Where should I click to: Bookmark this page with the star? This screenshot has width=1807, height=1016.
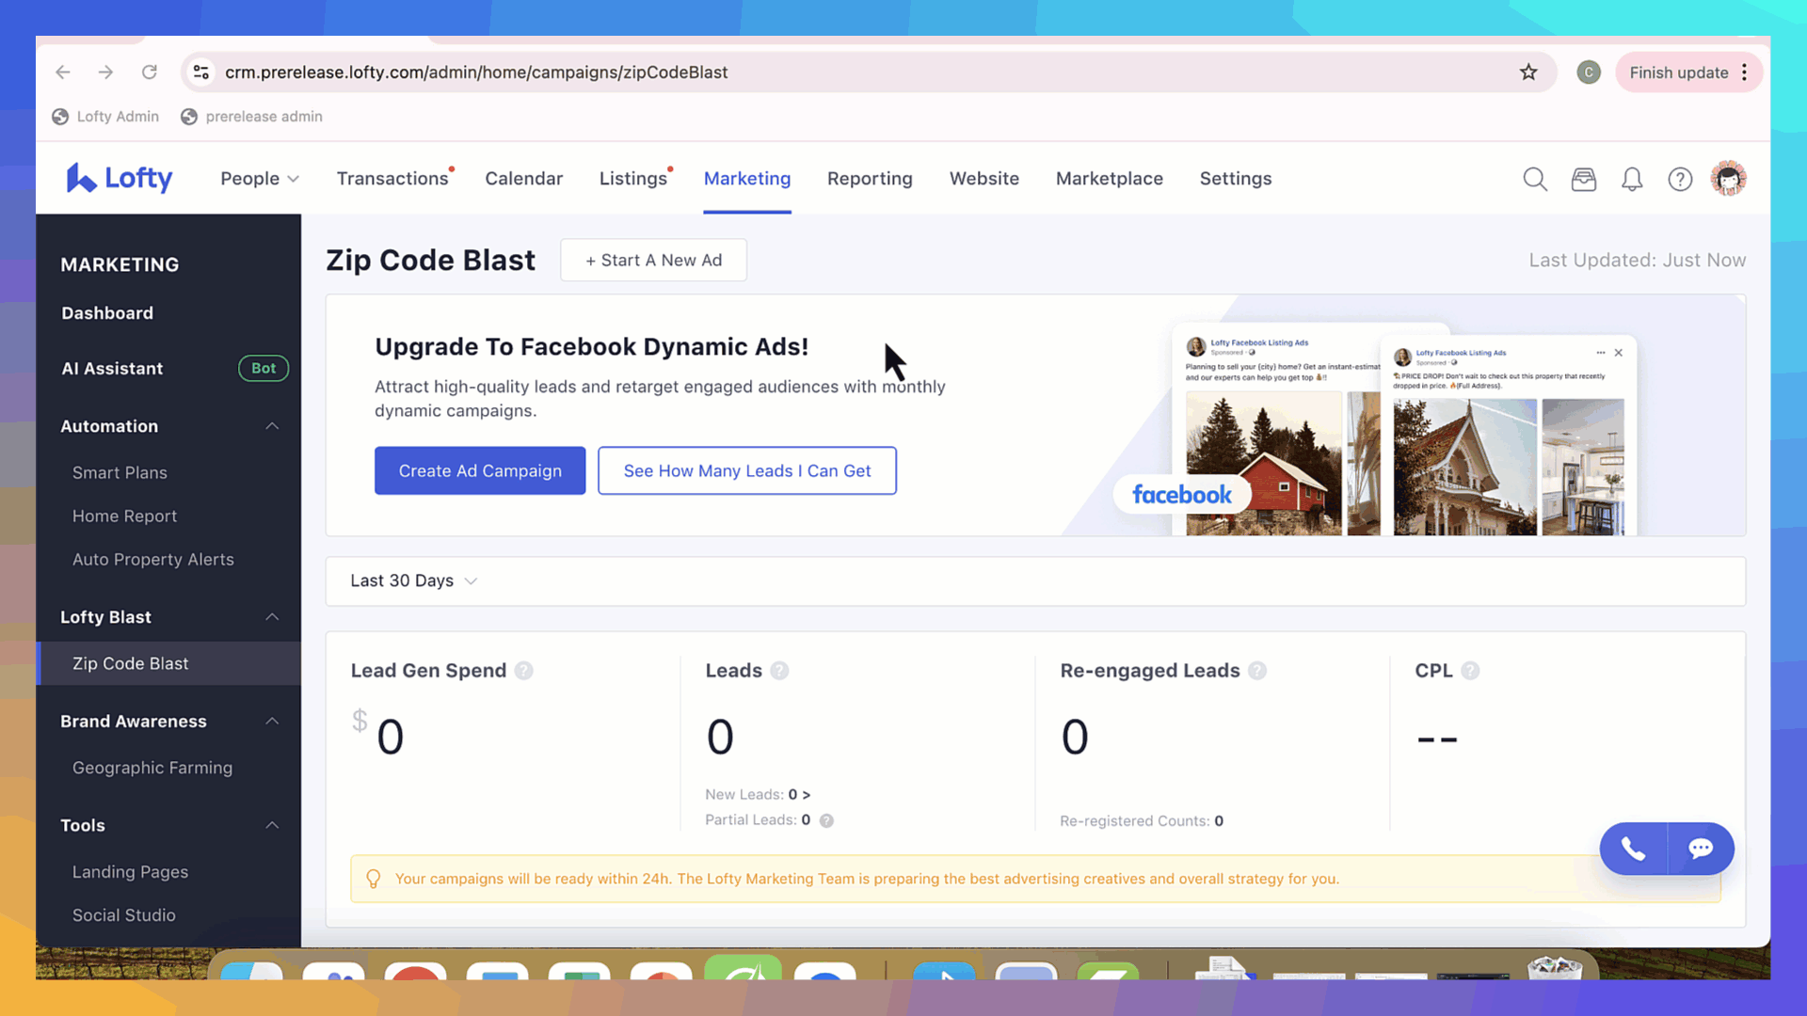(x=1528, y=72)
